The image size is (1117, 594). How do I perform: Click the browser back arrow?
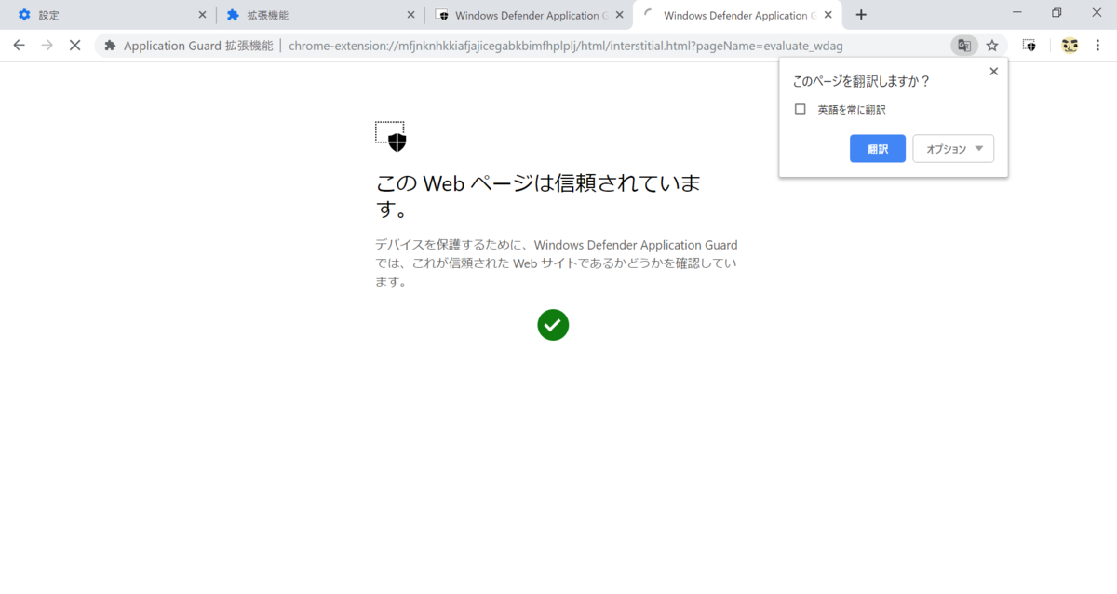click(x=19, y=45)
